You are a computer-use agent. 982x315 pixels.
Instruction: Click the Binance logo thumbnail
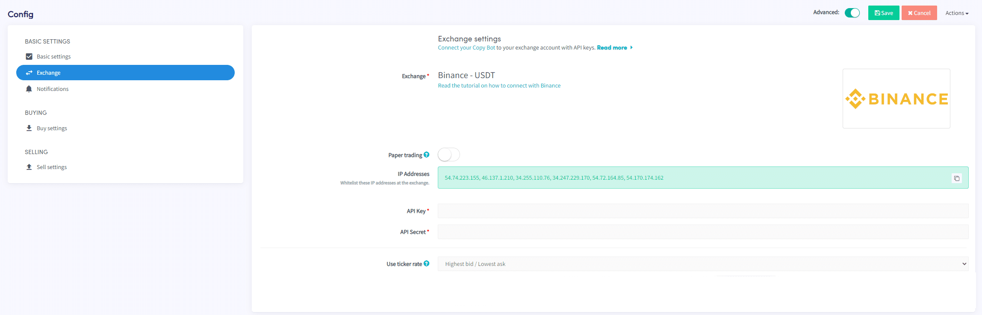pos(896,99)
